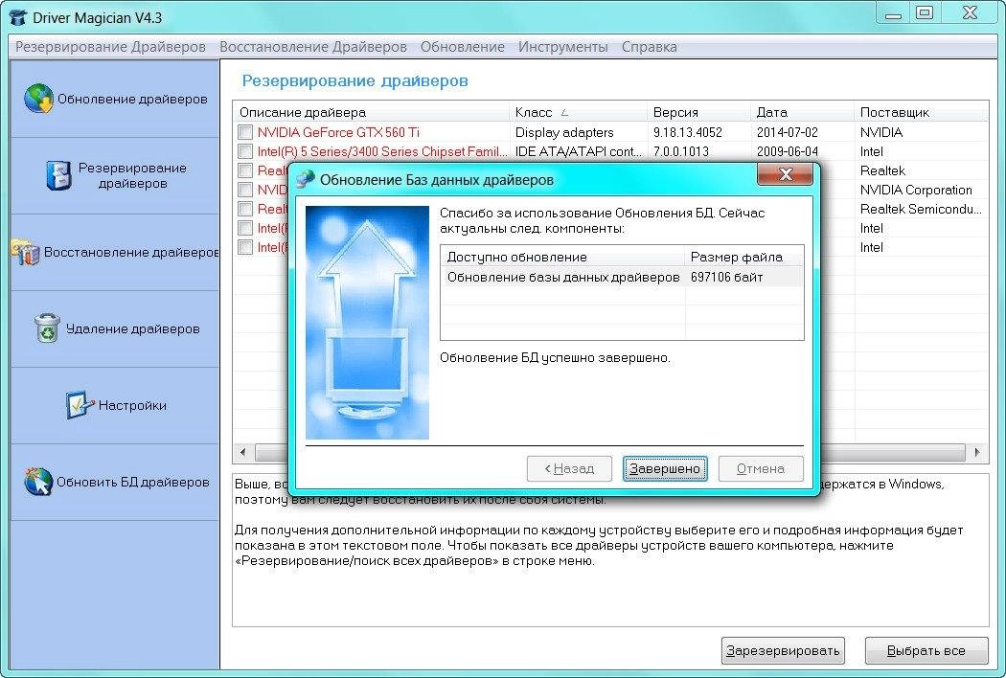Tick the first partially hidden Intel driver checkbox

[x=245, y=228]
